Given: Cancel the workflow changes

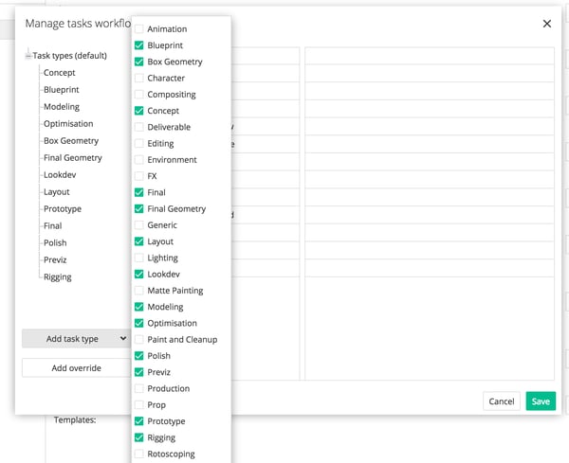Looking at the screenshot, I should pos(501,401).
